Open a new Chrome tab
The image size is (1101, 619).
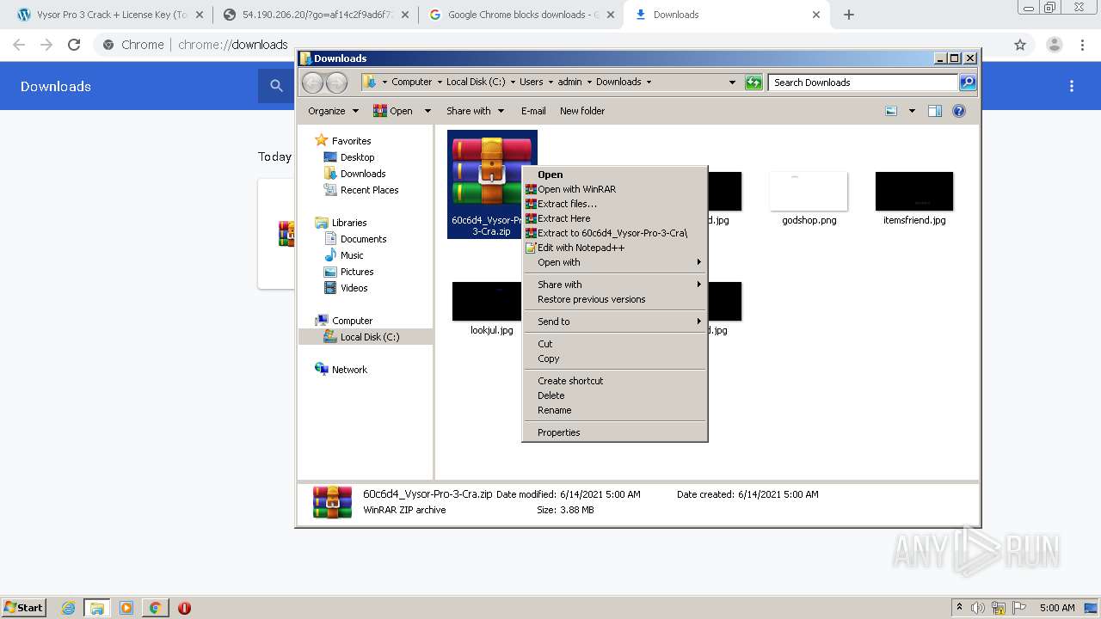click(x=849, y=15)
